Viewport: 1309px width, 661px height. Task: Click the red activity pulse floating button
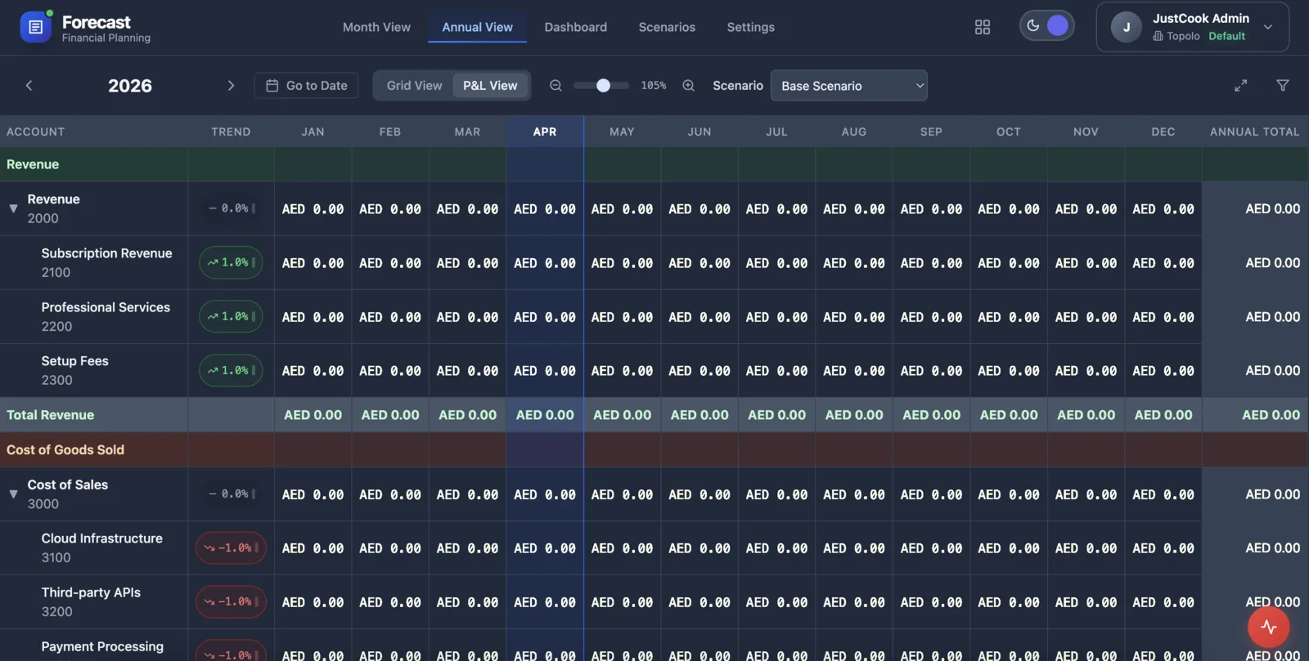(1268, 627)
